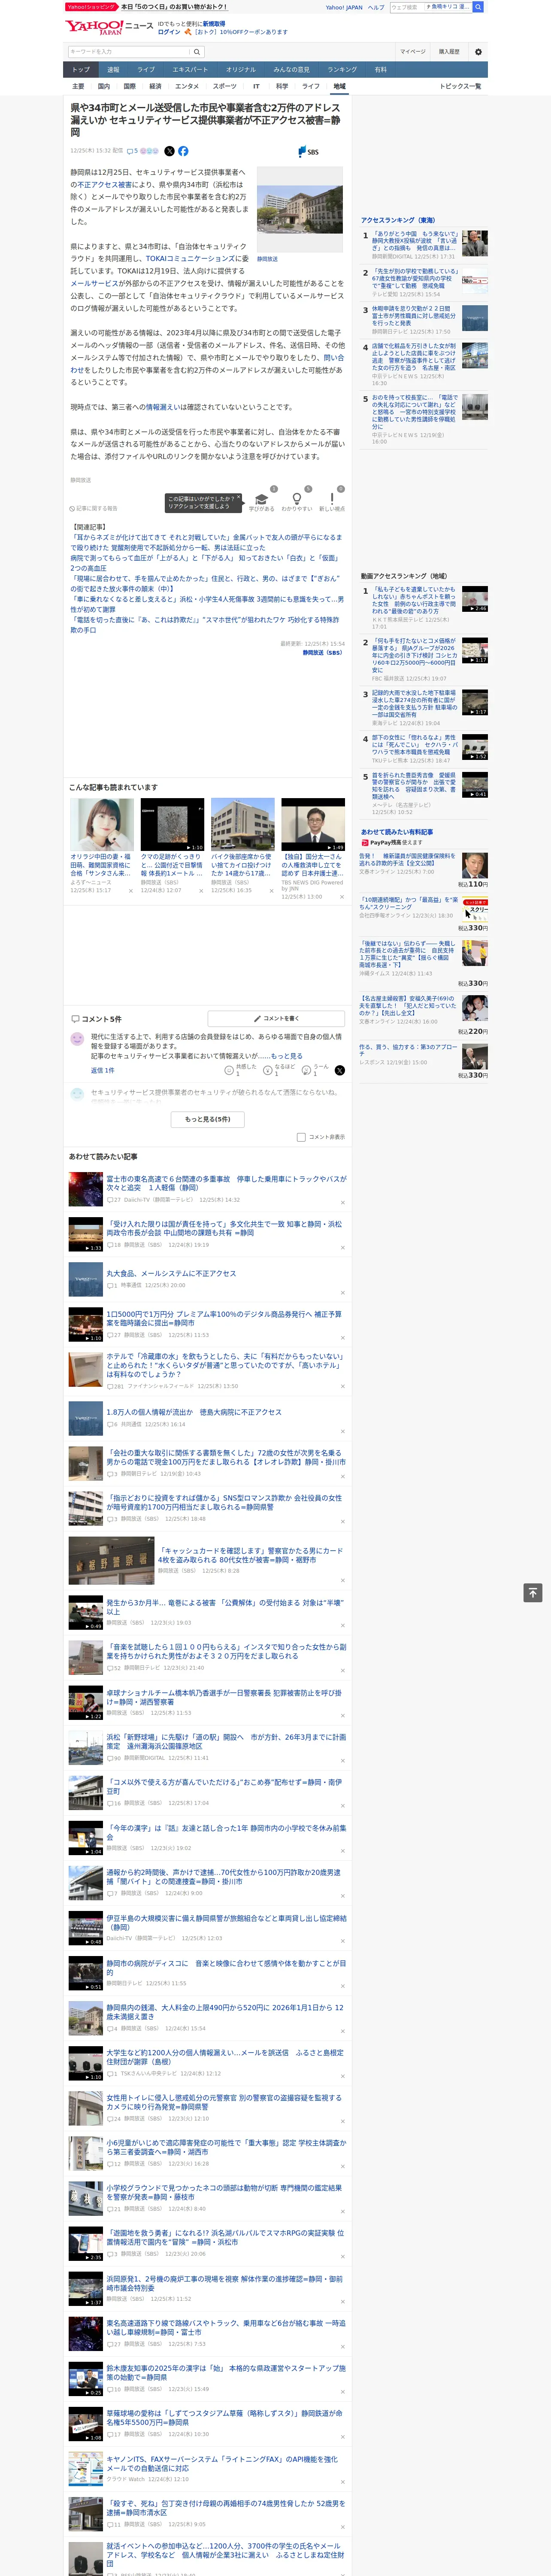Open 「今年の漢字」は「話」 article

tap(226, 1833)
